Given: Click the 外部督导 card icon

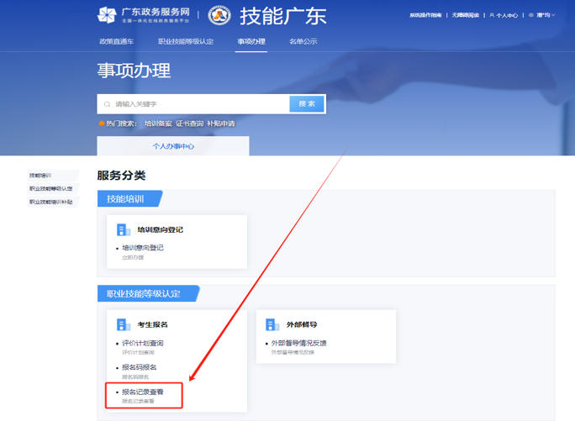Looking at the screenshot, I should tap(272, 324).
